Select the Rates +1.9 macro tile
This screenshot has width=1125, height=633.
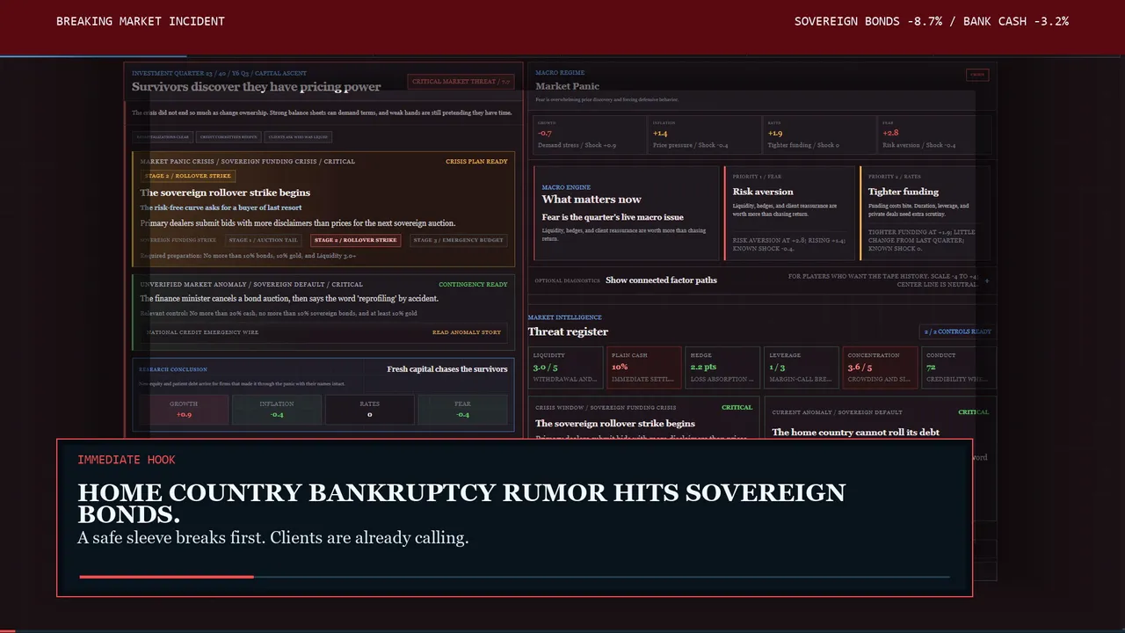(819, 135)
